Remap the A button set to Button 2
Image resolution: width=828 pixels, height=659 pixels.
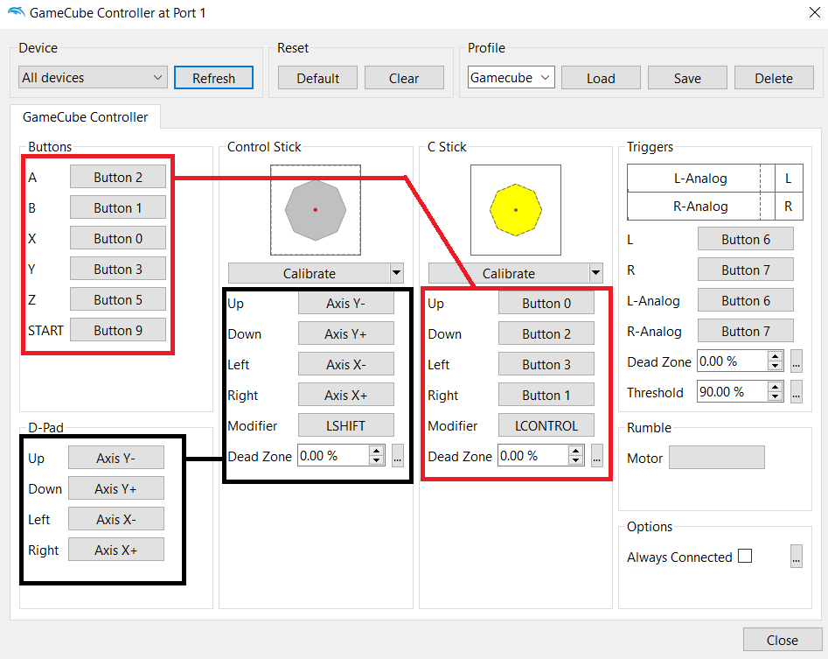point(118,177)
